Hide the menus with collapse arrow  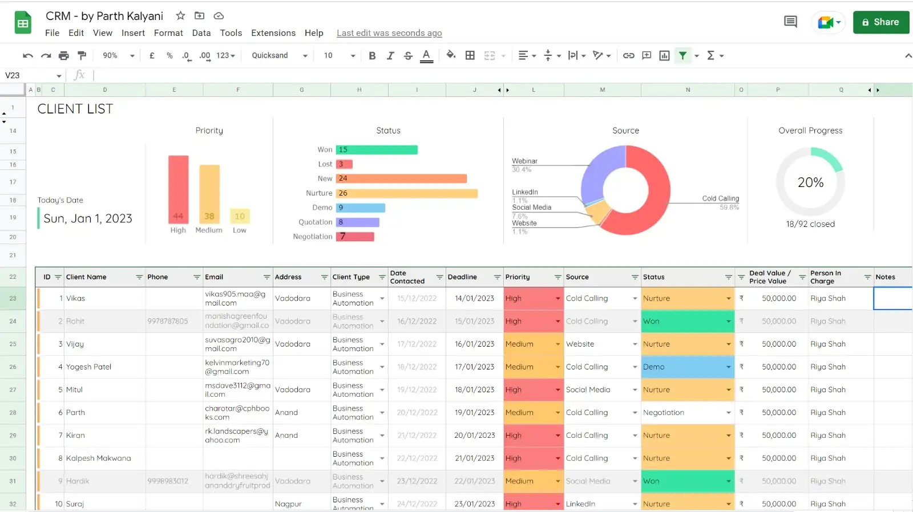[x=908, y=55]
